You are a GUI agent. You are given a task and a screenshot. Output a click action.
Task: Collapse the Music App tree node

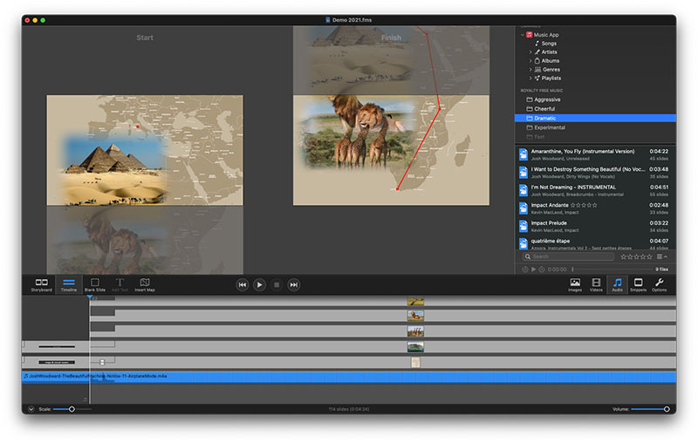[523, 35]
